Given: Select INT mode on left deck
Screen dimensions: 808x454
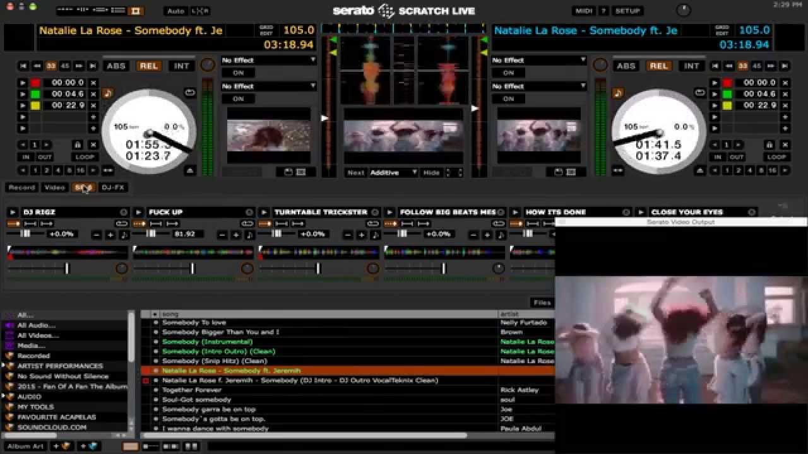Looking at the screenshot, I should pyautogui.click(x=181, y=66).
